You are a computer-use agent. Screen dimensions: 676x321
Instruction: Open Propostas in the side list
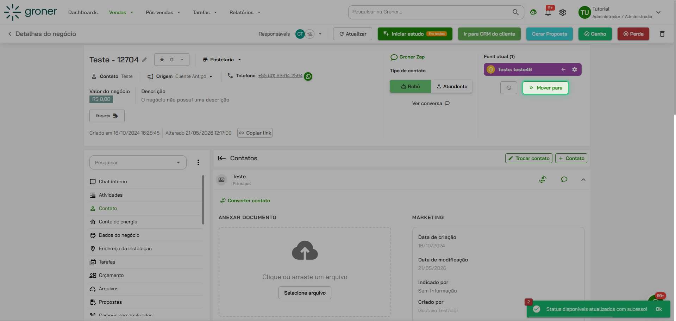point(146,302)
